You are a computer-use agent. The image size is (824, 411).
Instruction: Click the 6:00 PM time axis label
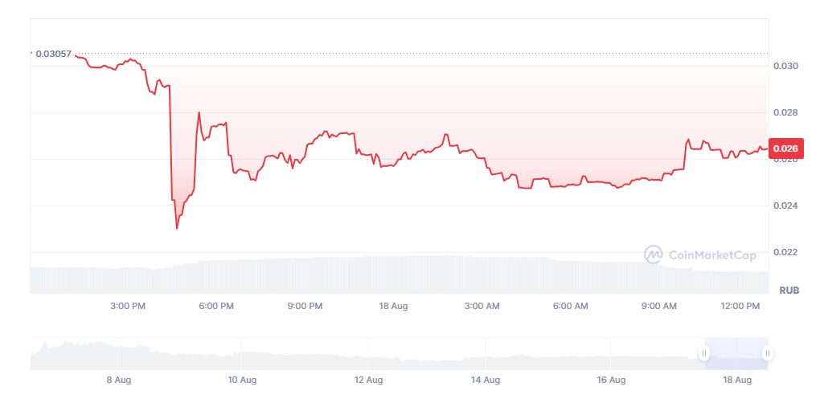(216, 306)
